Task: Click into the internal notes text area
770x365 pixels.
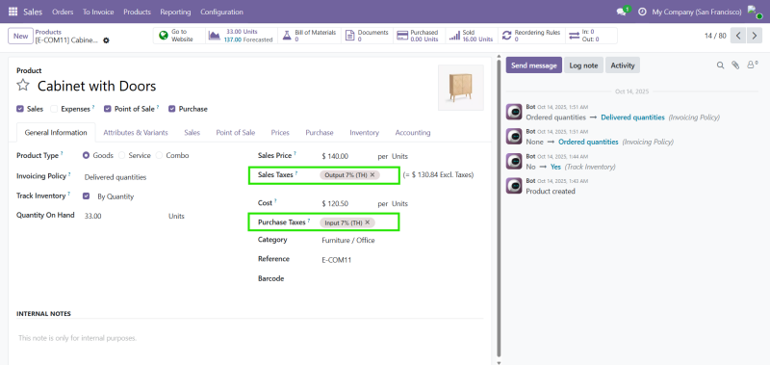Action: [x=249, y=338]
